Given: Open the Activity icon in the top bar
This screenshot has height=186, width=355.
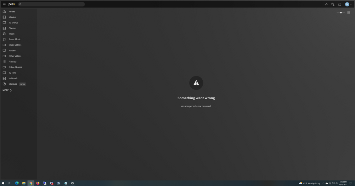Looking at the screenshot, I should pyautogui.click(x=326, y=4).
